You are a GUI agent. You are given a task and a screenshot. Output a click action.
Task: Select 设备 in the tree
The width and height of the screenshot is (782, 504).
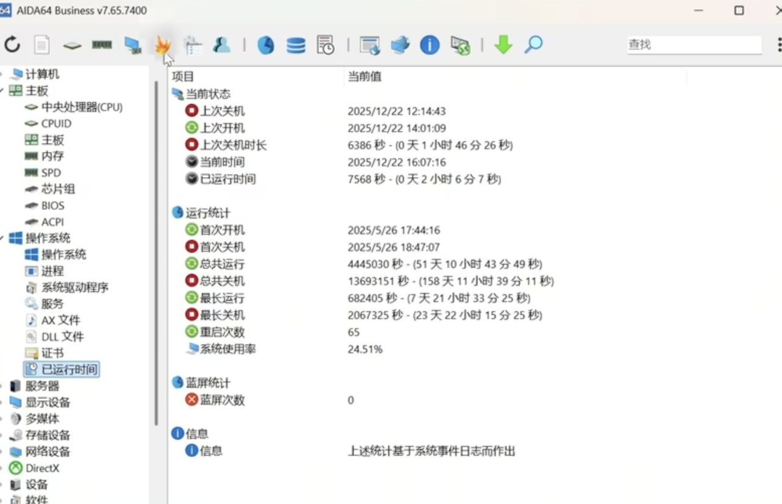point(37,484)
